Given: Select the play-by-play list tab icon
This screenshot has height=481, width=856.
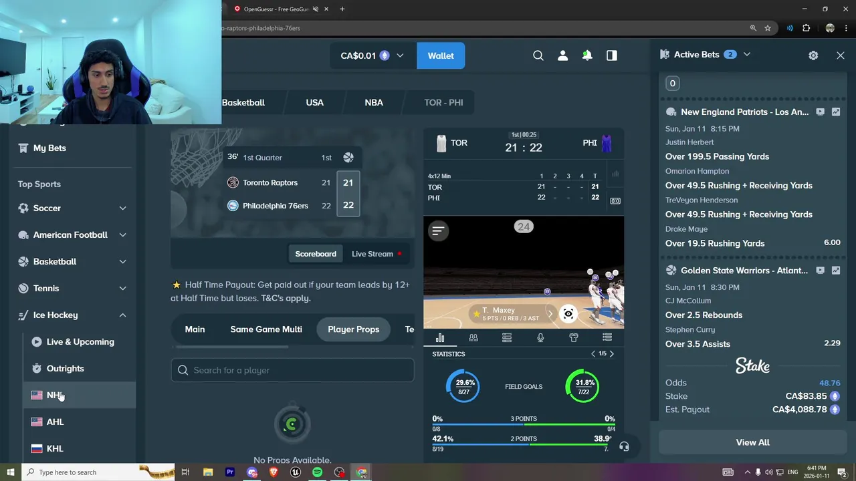Looking at the screenshot, I should (x=607, y=338).
